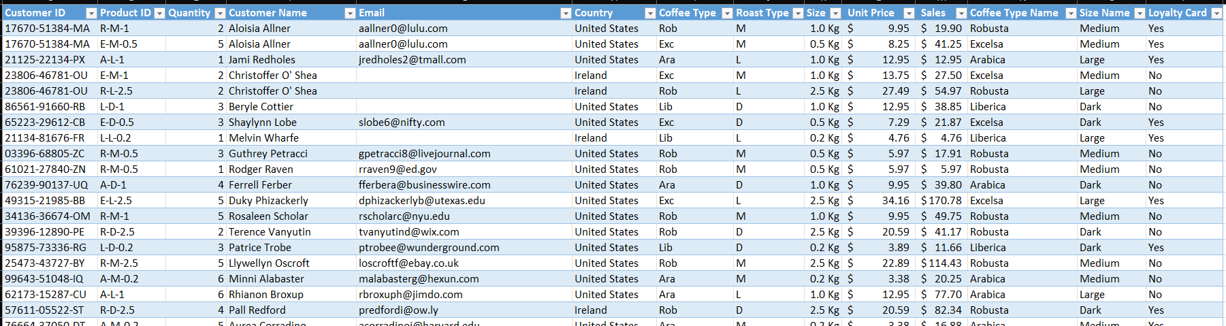Select the email cell aallner0@lulu.com in first row
Screen dimensions: 1226x326
(x=464, y=29)
